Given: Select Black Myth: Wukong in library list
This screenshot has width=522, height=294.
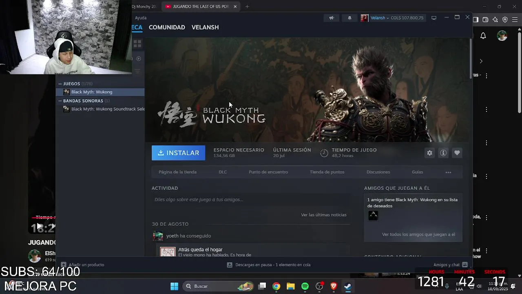Looking at the screenshot, I should [x=100, y=92].
